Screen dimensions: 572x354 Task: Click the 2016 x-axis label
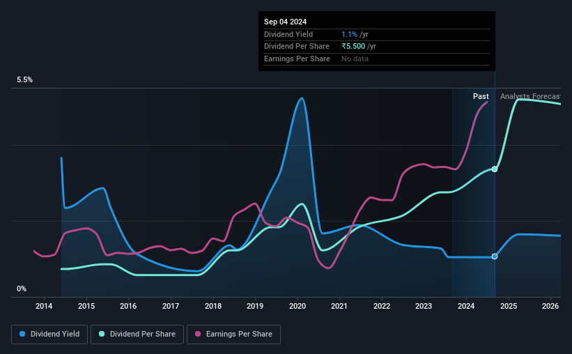(x=128, y=306)
